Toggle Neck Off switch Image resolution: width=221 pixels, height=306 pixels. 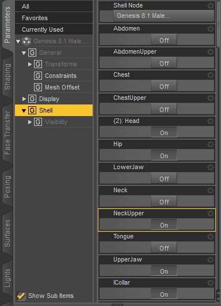(x=164, y=201)
